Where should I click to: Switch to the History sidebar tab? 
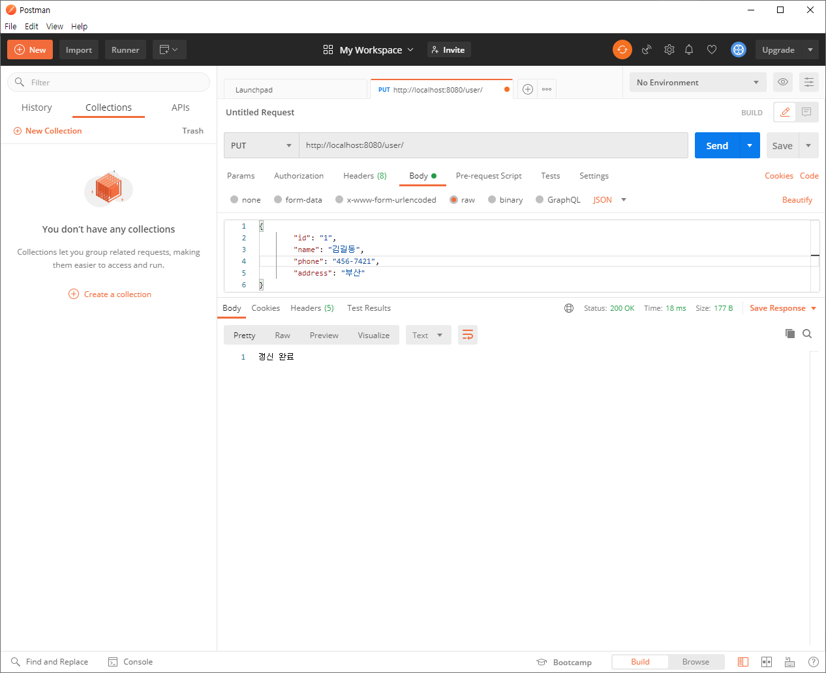[37, 107]
